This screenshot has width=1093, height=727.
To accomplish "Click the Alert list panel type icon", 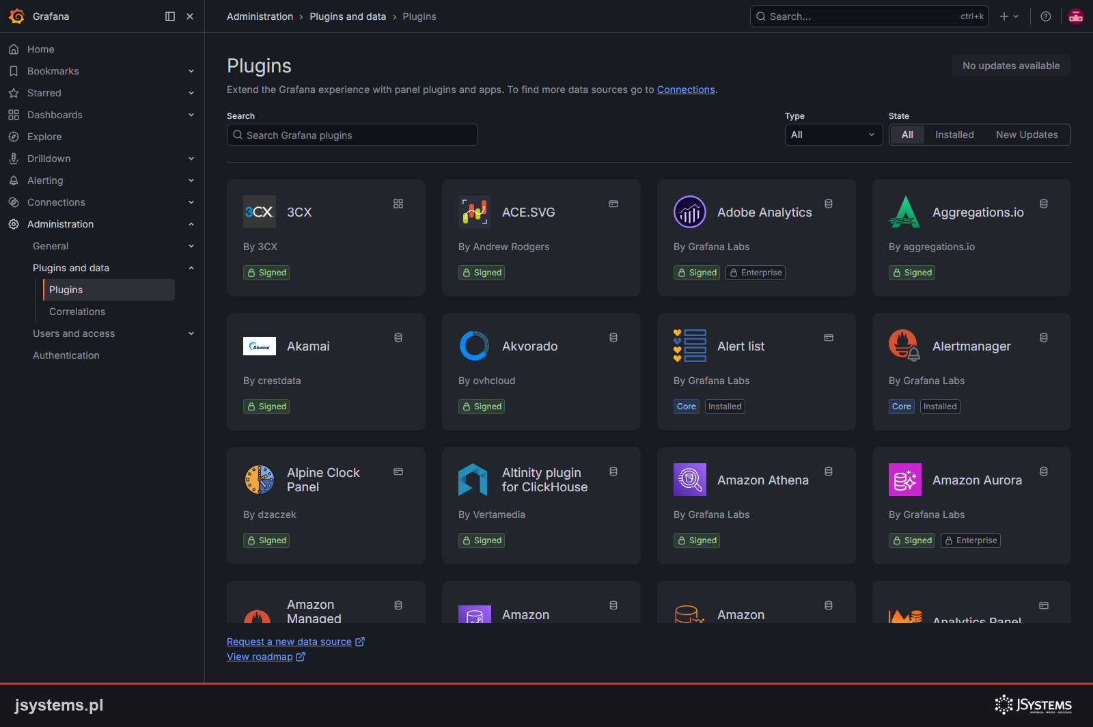I will pos(829,338).
